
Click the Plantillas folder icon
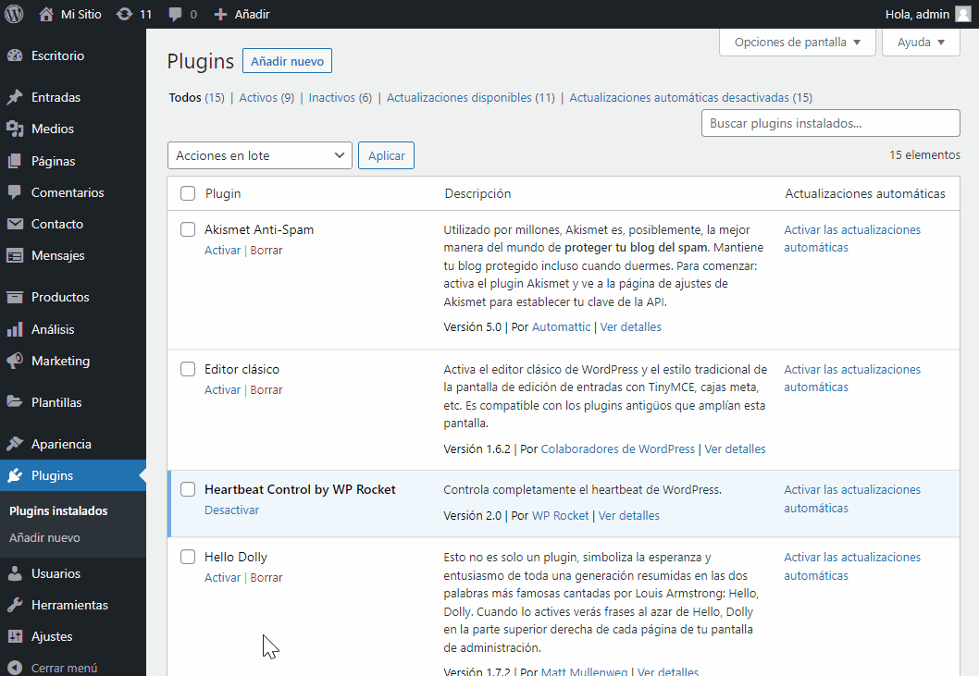[15, 402]
